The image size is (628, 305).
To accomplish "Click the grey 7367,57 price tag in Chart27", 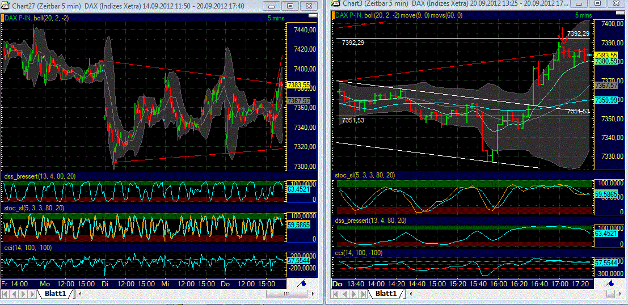I will point(300,100).
